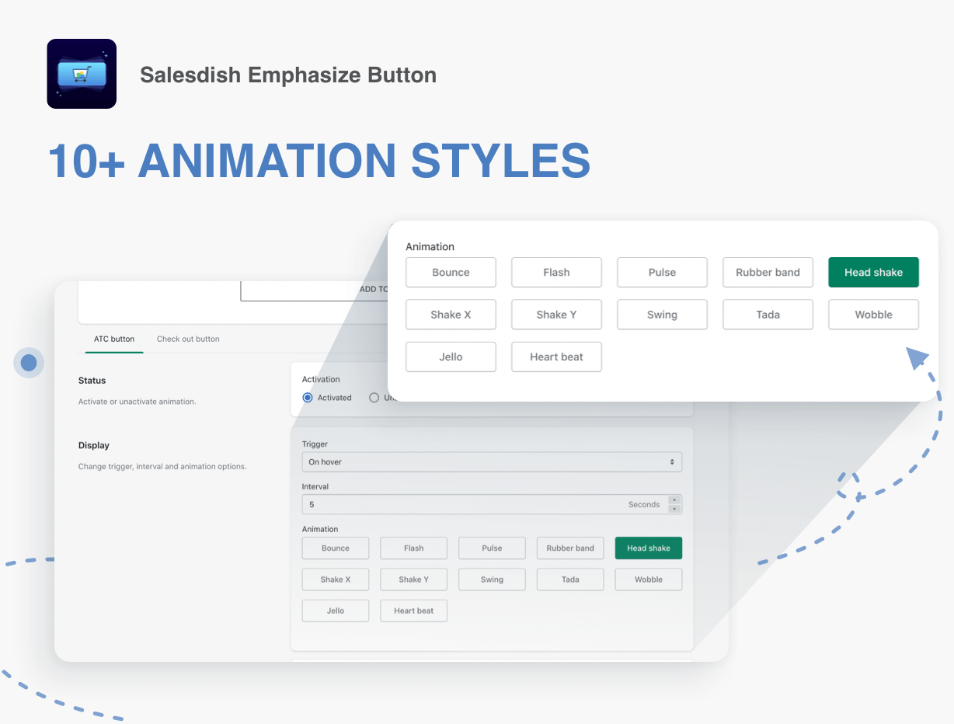Pick Head shake in the settings panel list
This screenshot has width=954, height=724.
pyautogui.click(x=649, y=548)
